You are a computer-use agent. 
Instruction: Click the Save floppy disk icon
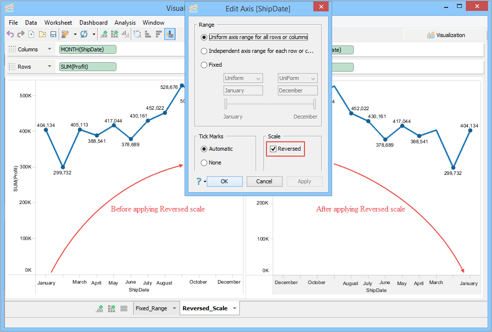click(53, 34)
